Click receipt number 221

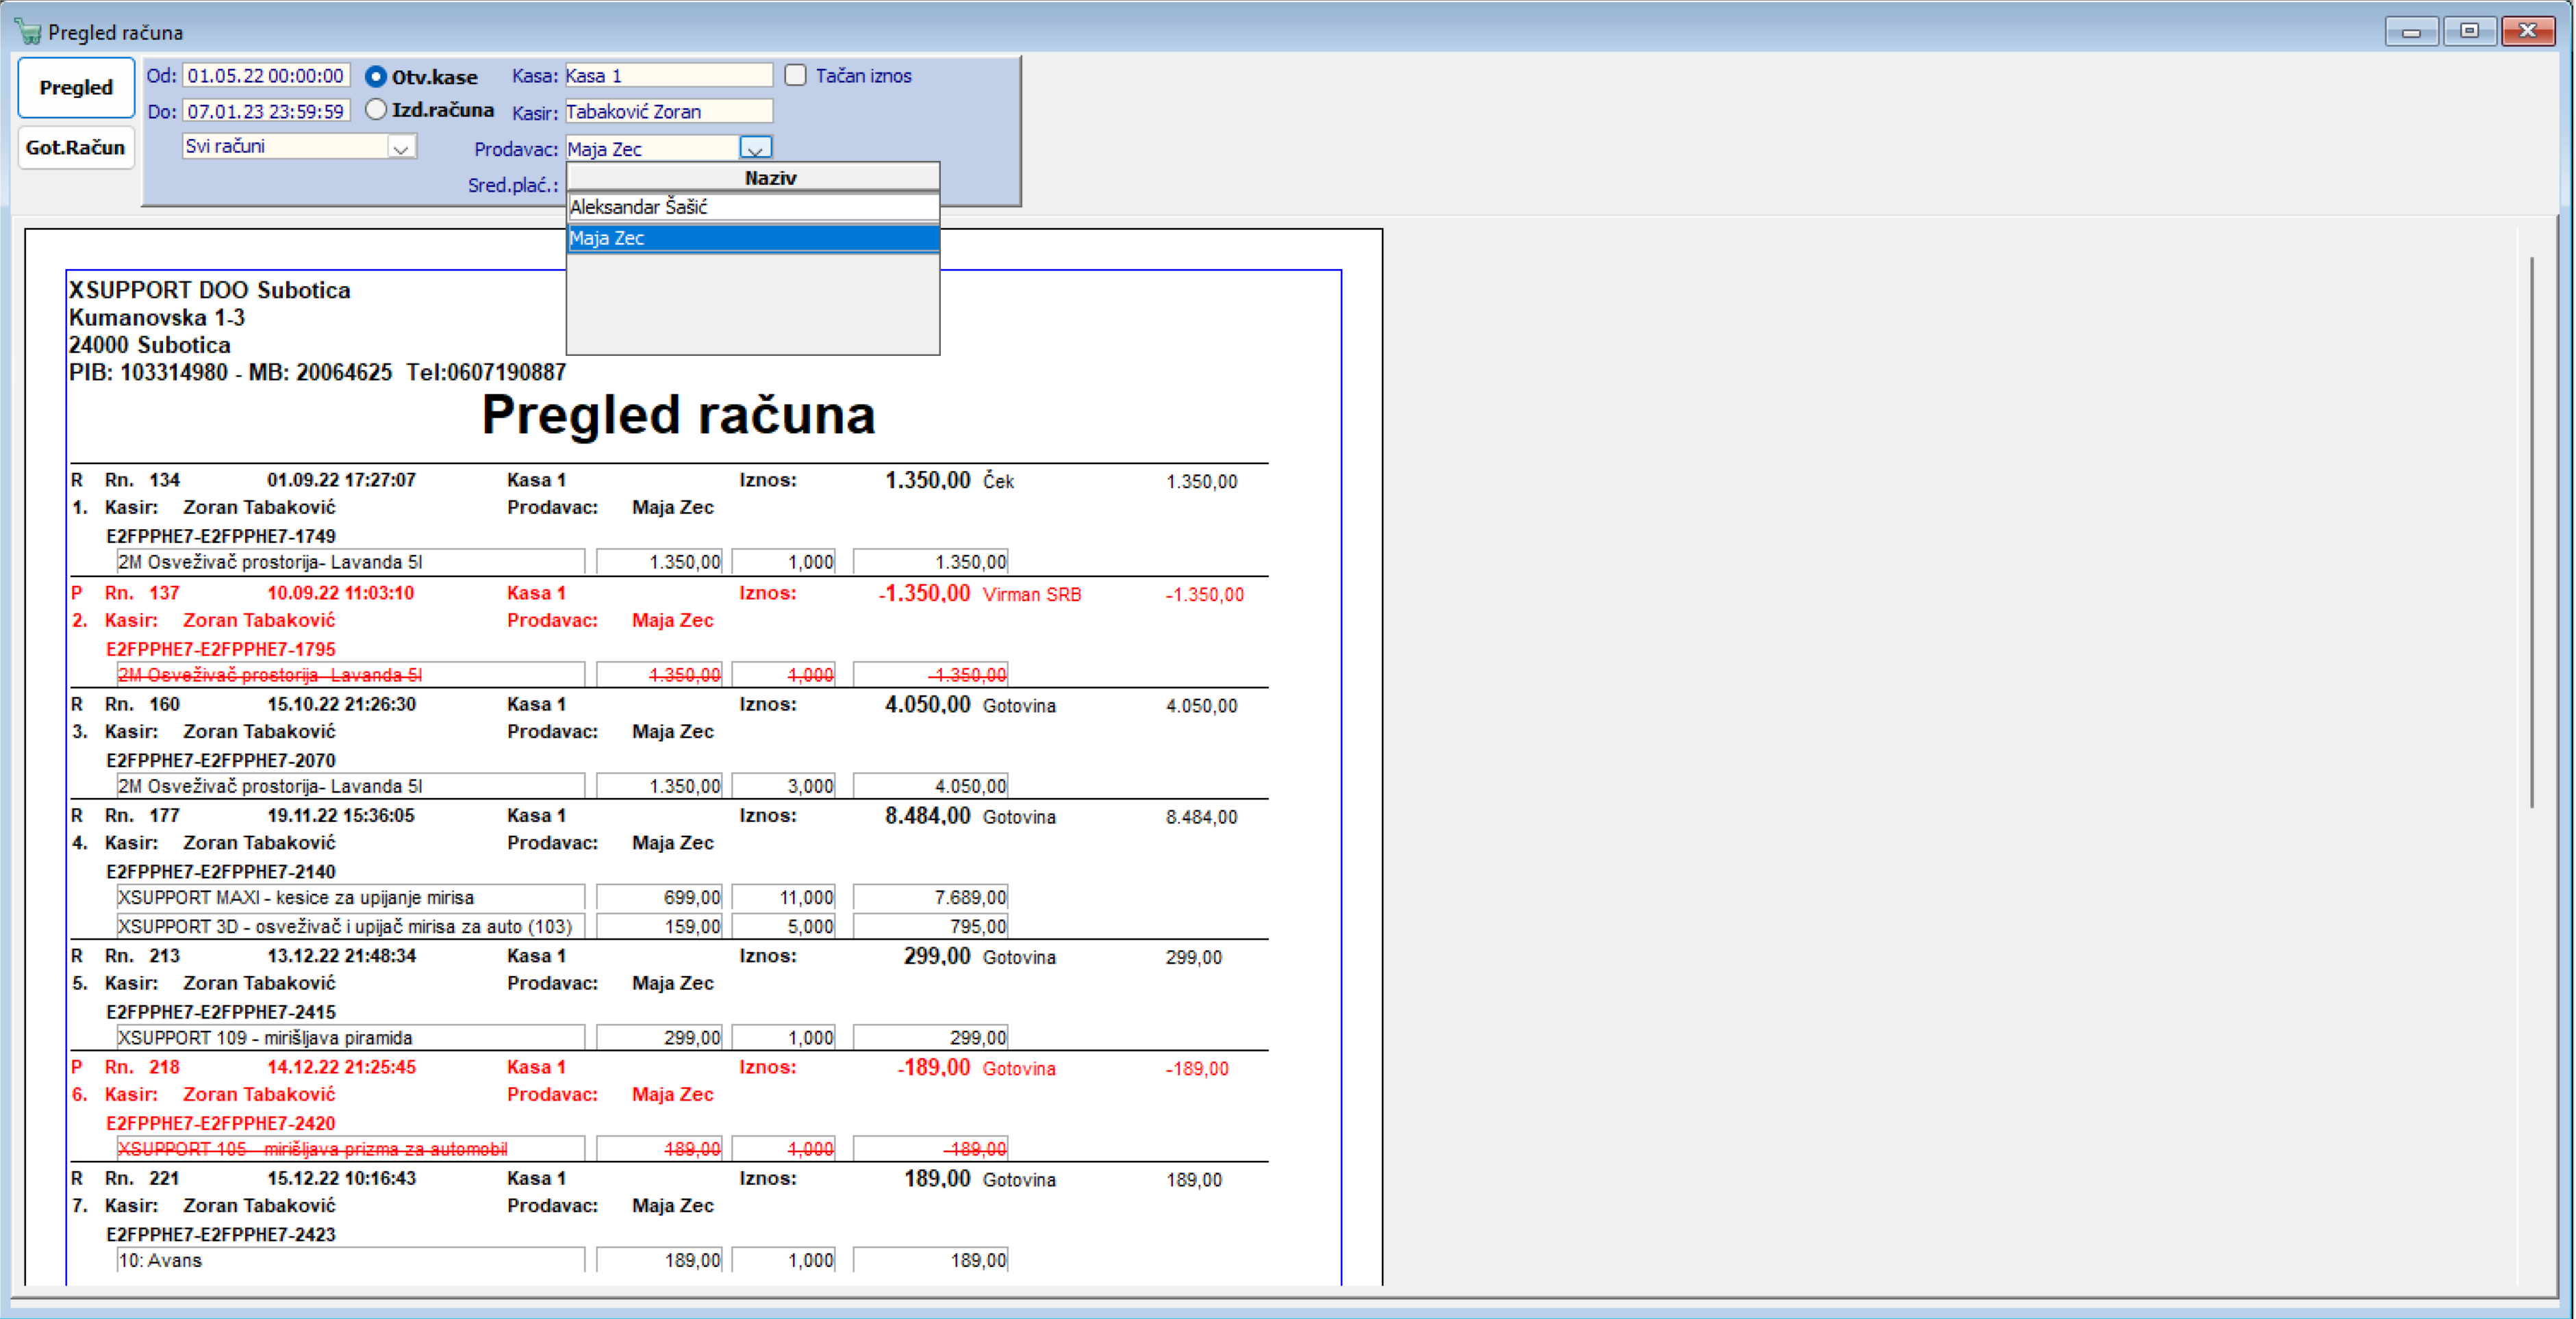coord(164,1178)
